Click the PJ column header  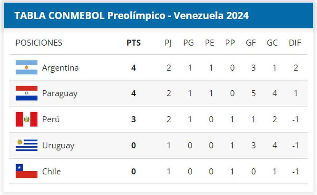coord(168,43)
